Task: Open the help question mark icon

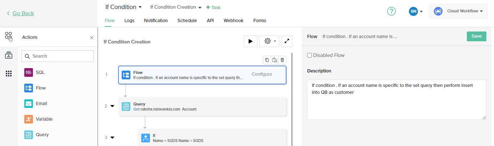Action: (391, 11)
